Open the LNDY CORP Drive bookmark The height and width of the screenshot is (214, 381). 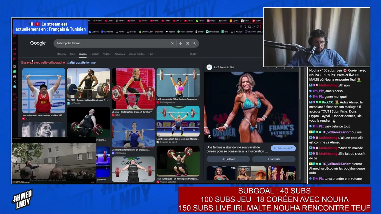(146, 32)
